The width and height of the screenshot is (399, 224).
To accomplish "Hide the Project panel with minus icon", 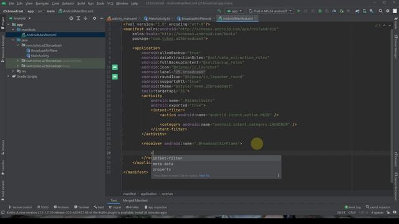I will click(101, 18).
